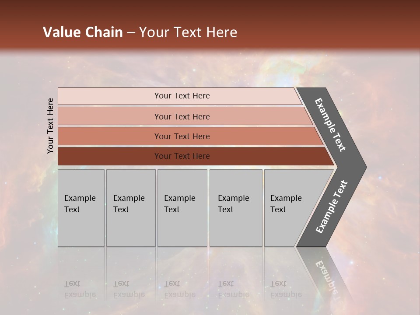
Task: Click lower chevron arm "Example Text"
Action: coord(331,207)
